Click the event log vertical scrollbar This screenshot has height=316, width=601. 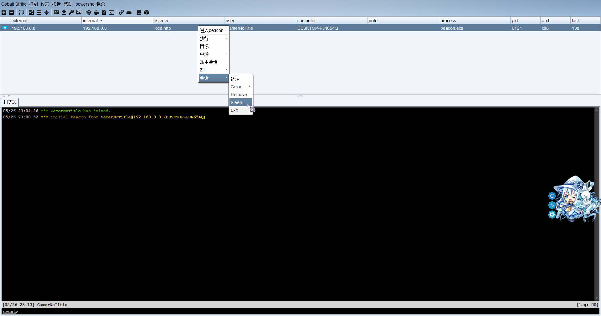point(597,204)
